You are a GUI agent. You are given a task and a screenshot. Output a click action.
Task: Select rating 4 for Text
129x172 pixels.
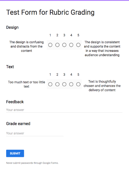(x=71, y=84)
